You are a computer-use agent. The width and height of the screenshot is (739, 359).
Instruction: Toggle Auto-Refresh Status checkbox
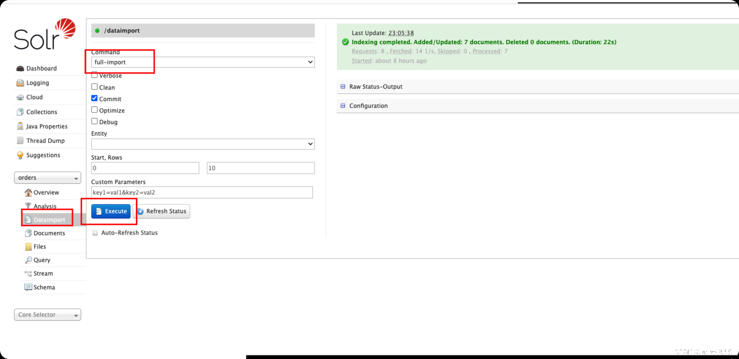(x=95, y=233)
